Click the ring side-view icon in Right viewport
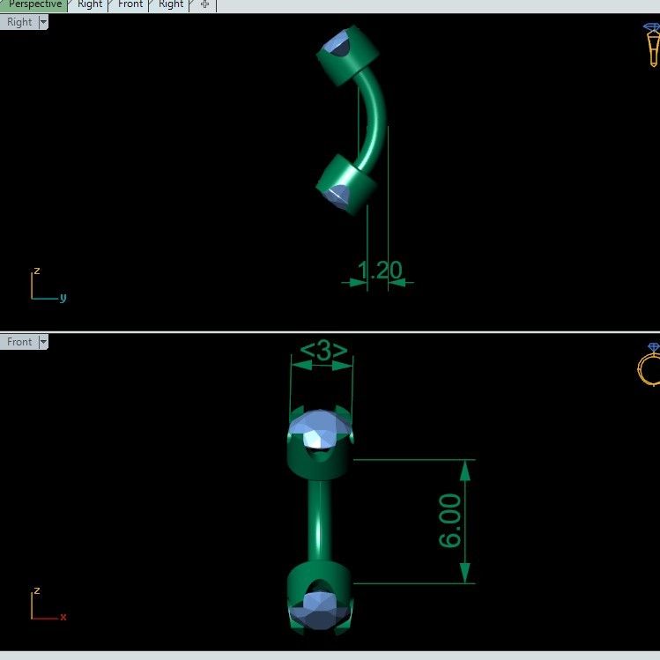660x660 pixels. pos(652,45)
